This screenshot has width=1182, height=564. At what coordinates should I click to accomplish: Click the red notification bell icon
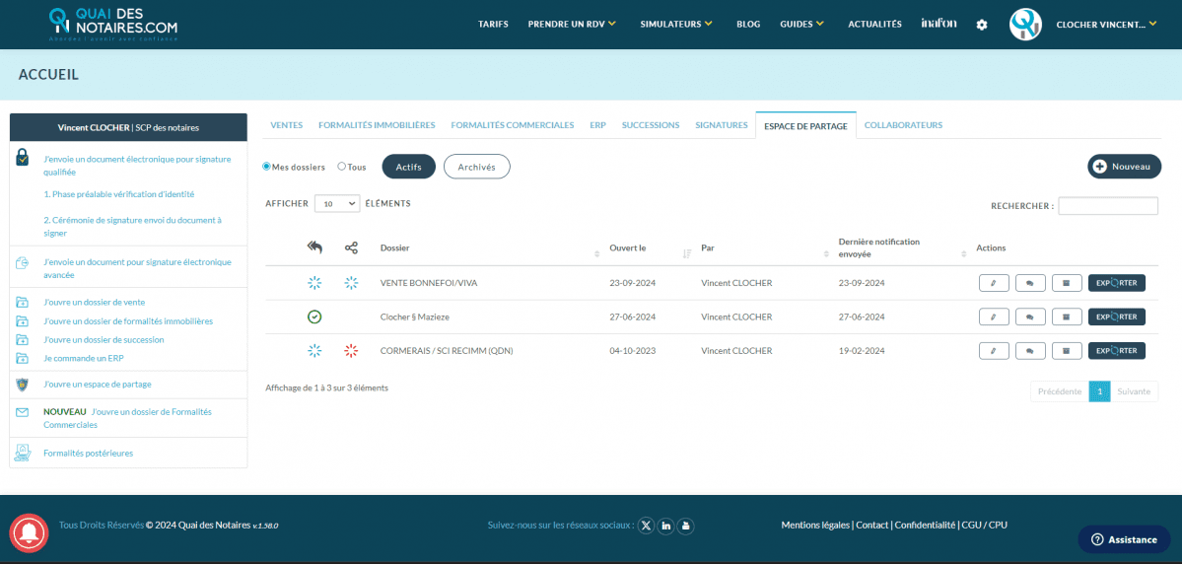(29, 532)
